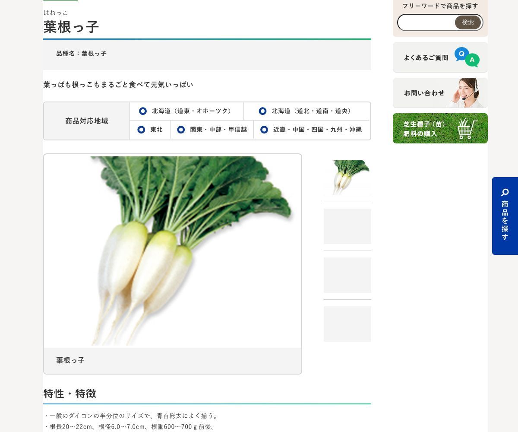The width and height of the screenshot is (518, 432).
Task: Click the shopping cart icon on green banner
Action: point(467,128)
